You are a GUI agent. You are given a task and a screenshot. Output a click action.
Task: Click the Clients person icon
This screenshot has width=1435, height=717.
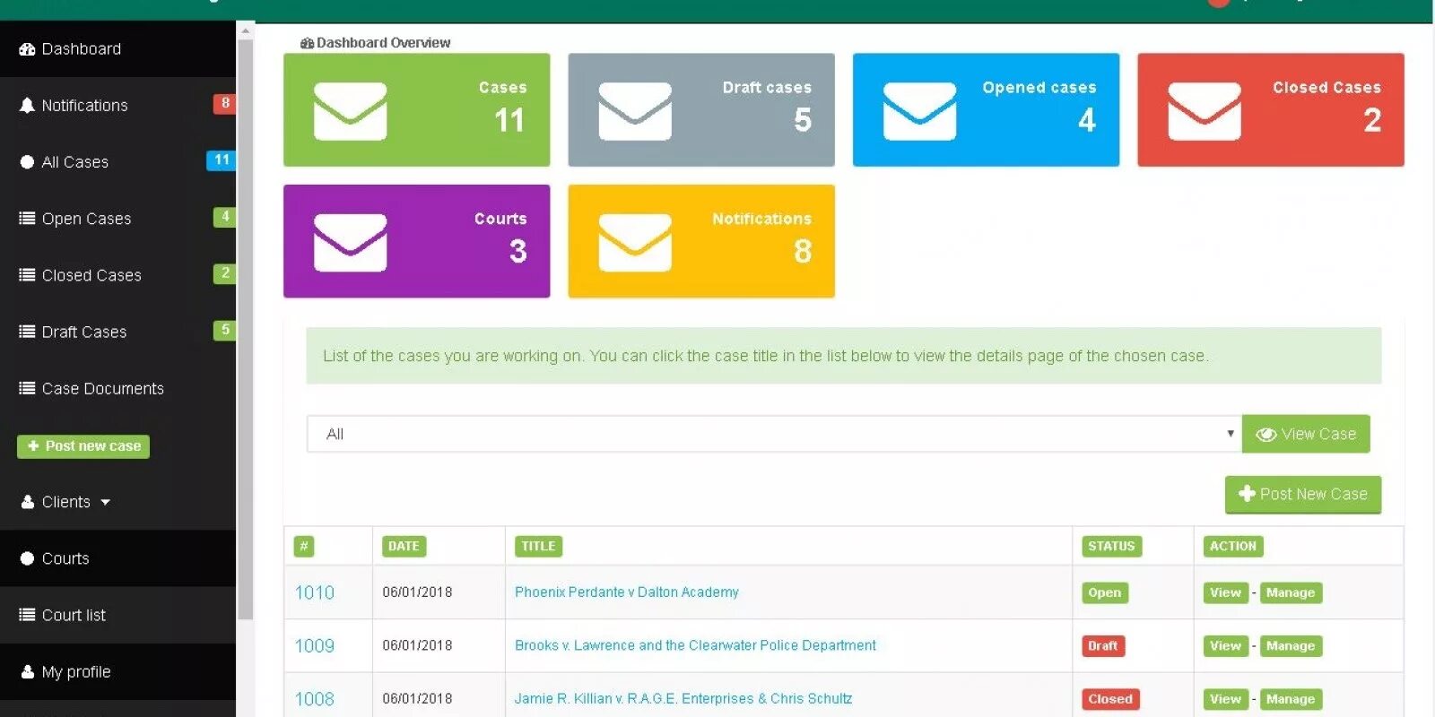[x=27, y=502]
